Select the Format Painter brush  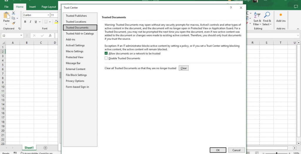14,23
